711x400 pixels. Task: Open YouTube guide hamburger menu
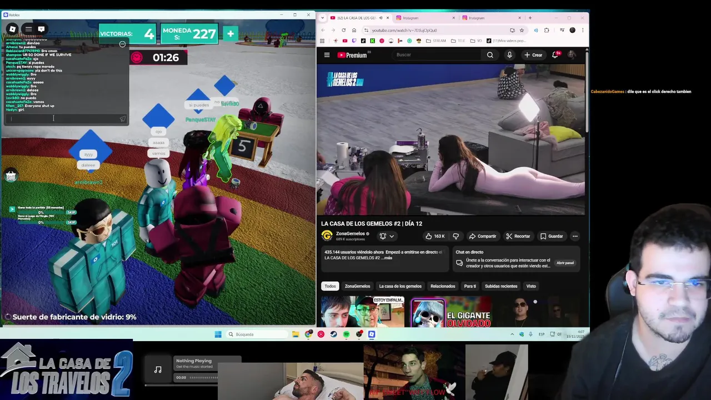tap(327, 54)
